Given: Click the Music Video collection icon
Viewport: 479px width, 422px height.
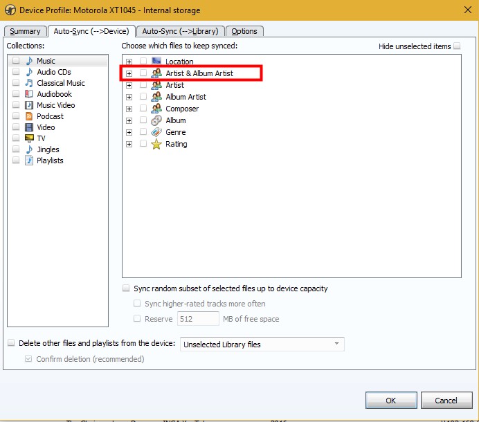Looking at the screenshot, I should (29, 105).
